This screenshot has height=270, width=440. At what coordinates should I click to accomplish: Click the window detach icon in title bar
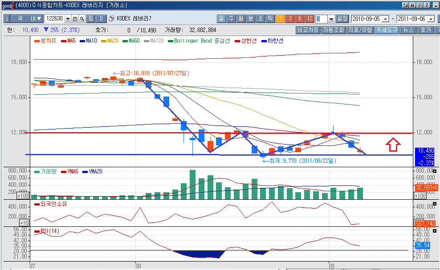click(x=405, y=5)
